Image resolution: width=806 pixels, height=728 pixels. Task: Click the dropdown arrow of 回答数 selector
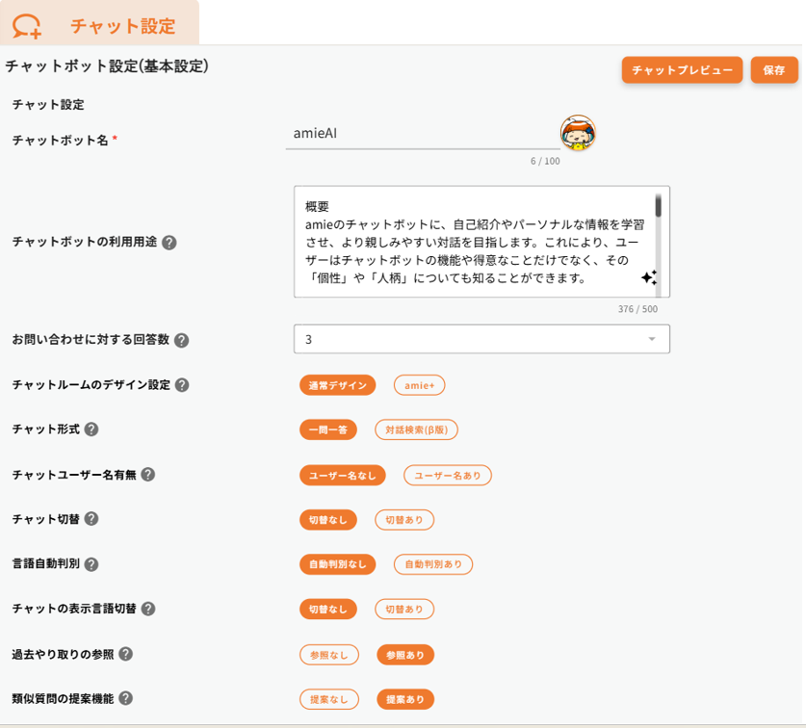click(x=652, y=339)
